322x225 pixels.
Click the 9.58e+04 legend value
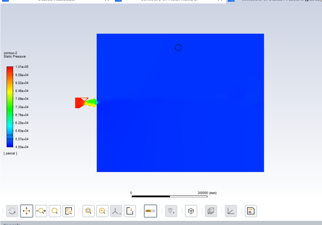point(22,75)
